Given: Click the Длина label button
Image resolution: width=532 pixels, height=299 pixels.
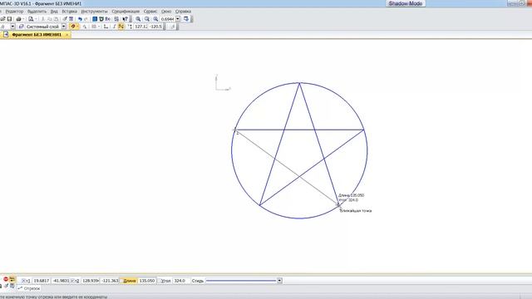Looking at the screenshot, I should [130, 281].
